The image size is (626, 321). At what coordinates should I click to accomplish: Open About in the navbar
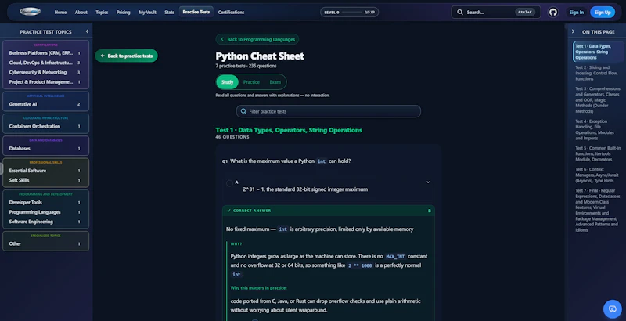81,13
